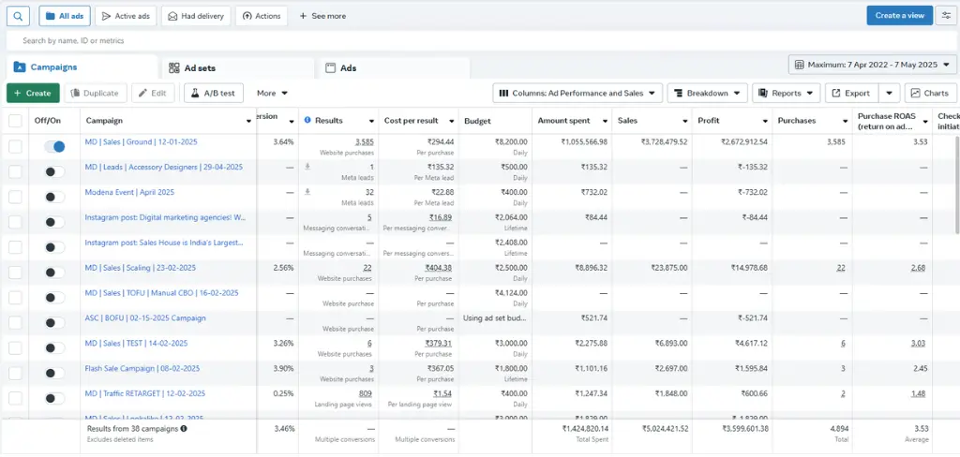Open the Campaign column sort arrow
This screenshot has height=457, width=960.
click(248, 121)
